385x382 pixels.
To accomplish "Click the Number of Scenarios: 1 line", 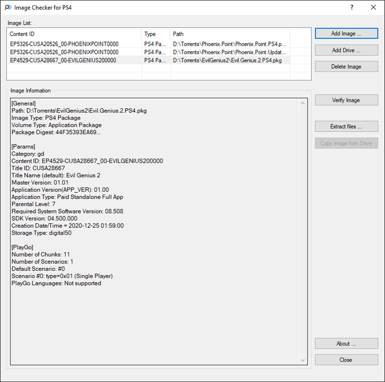I will [x=42, y=262].
